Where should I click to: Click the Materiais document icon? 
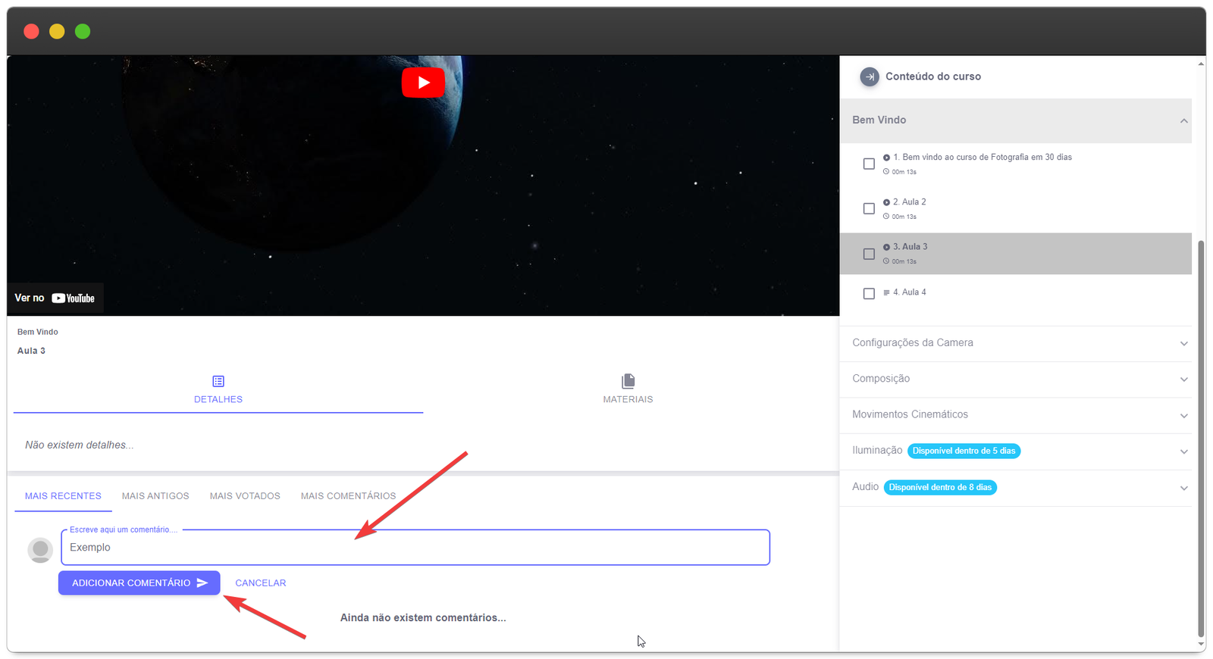point(628,381)
